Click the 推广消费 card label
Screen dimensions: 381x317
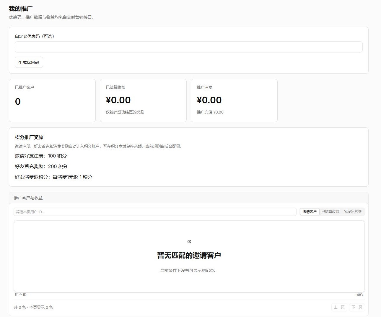204,87
